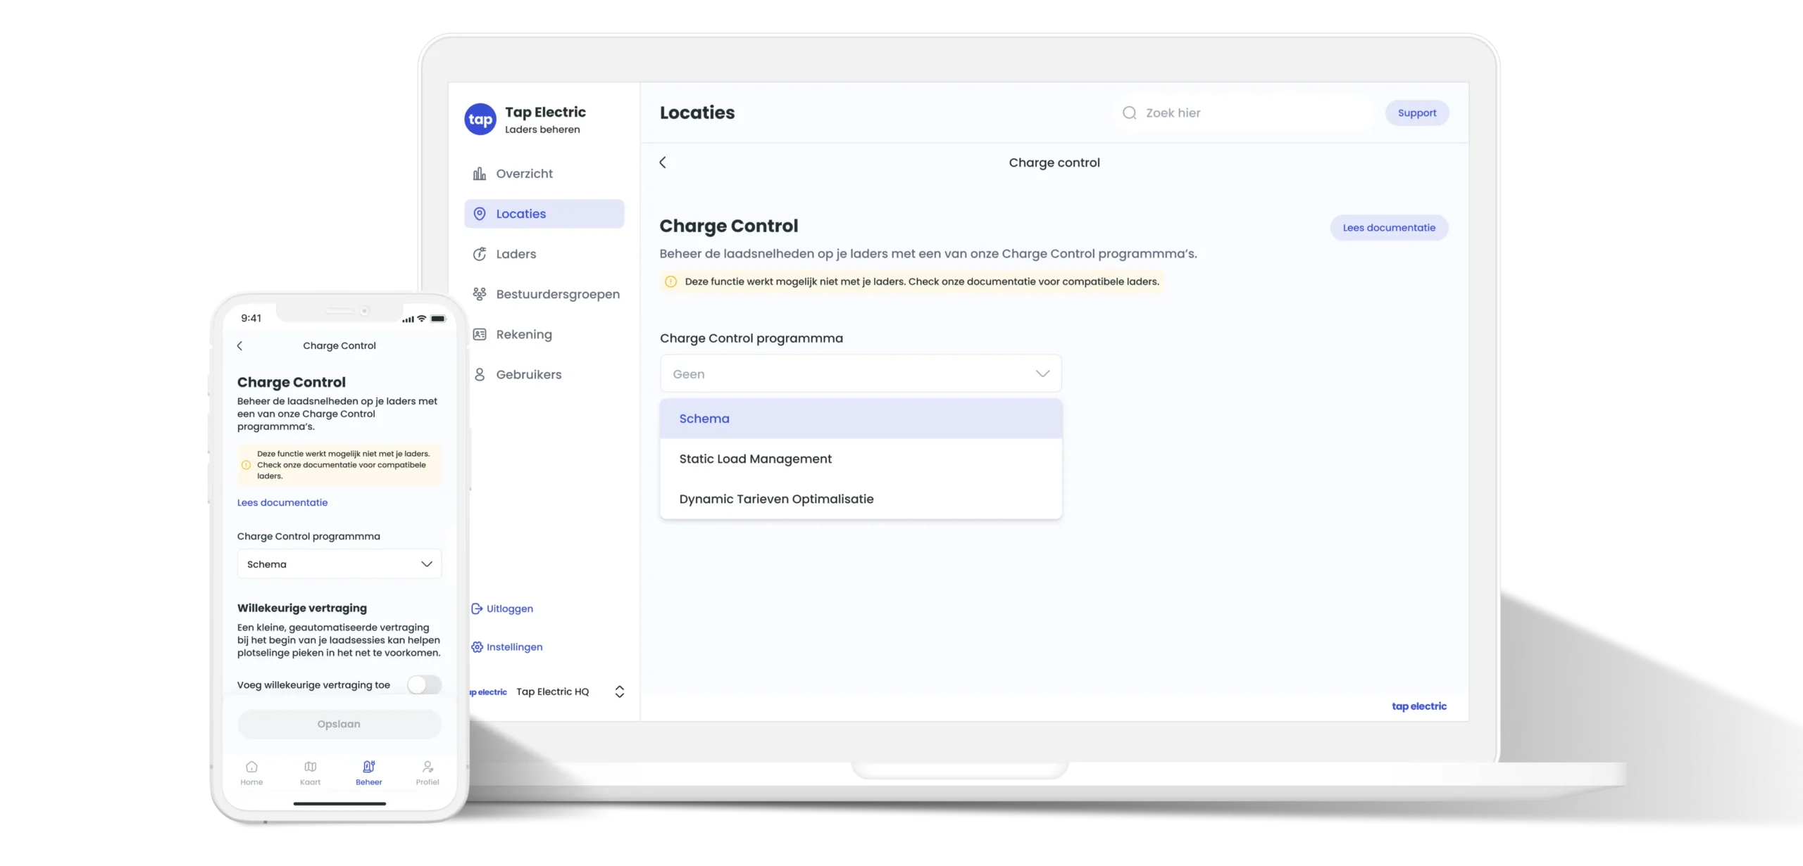Click the Bestuurdersgroepen group icon
This screenshot has width=1803, height=866.
click(x=480, y=294)
